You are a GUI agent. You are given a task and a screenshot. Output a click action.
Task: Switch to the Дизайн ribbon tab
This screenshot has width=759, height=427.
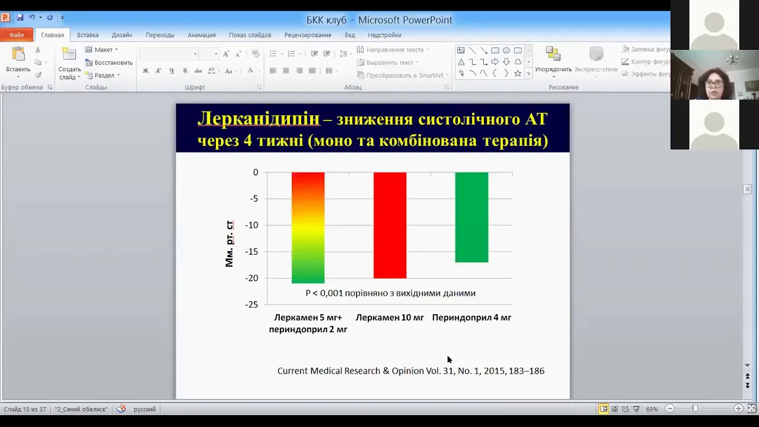122,35
